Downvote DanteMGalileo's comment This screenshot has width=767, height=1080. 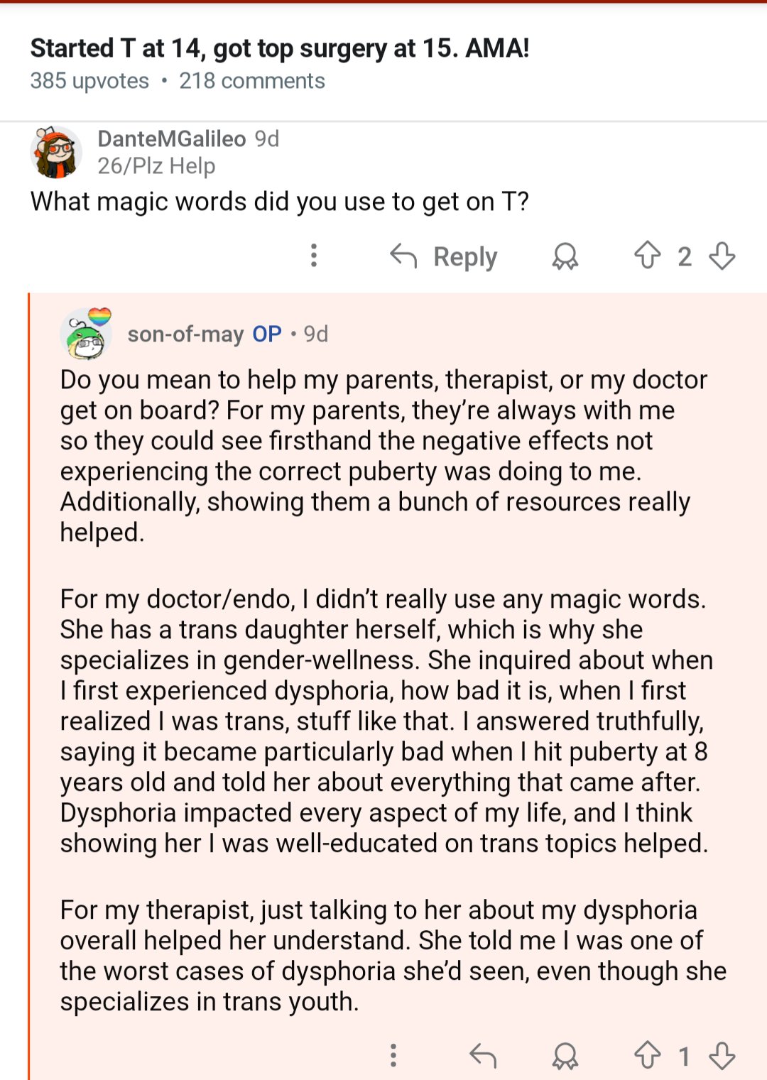[722, 256]
